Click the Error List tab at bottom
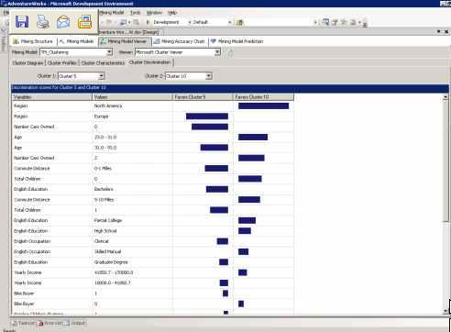This screenshot has width=451, height=332. coord(50,323)
